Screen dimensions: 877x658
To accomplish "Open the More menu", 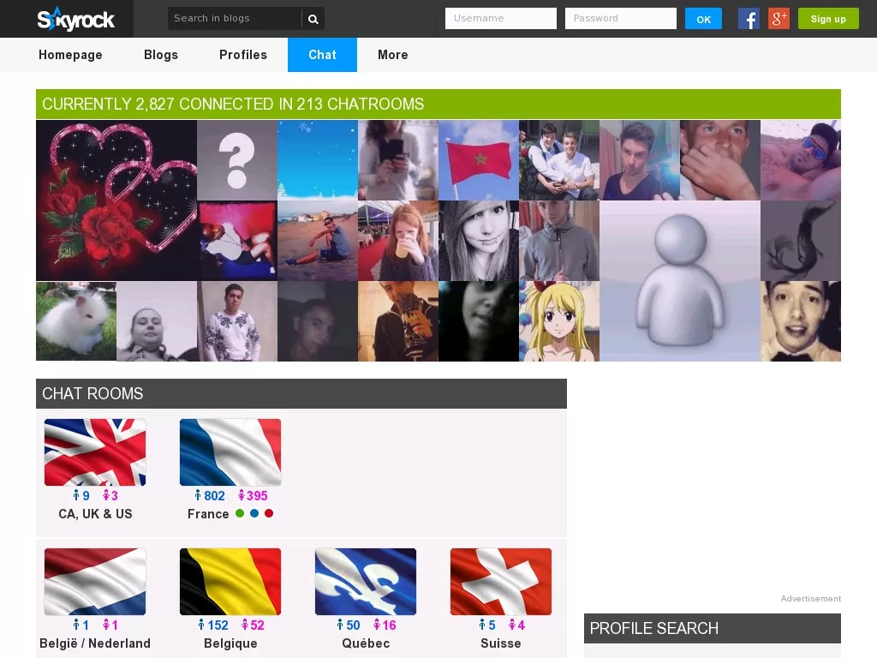I will pos(393,55).
